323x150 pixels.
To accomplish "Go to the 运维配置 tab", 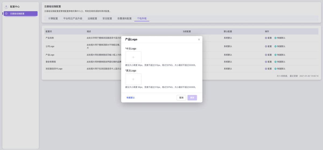I will click(x=92, y=19).
